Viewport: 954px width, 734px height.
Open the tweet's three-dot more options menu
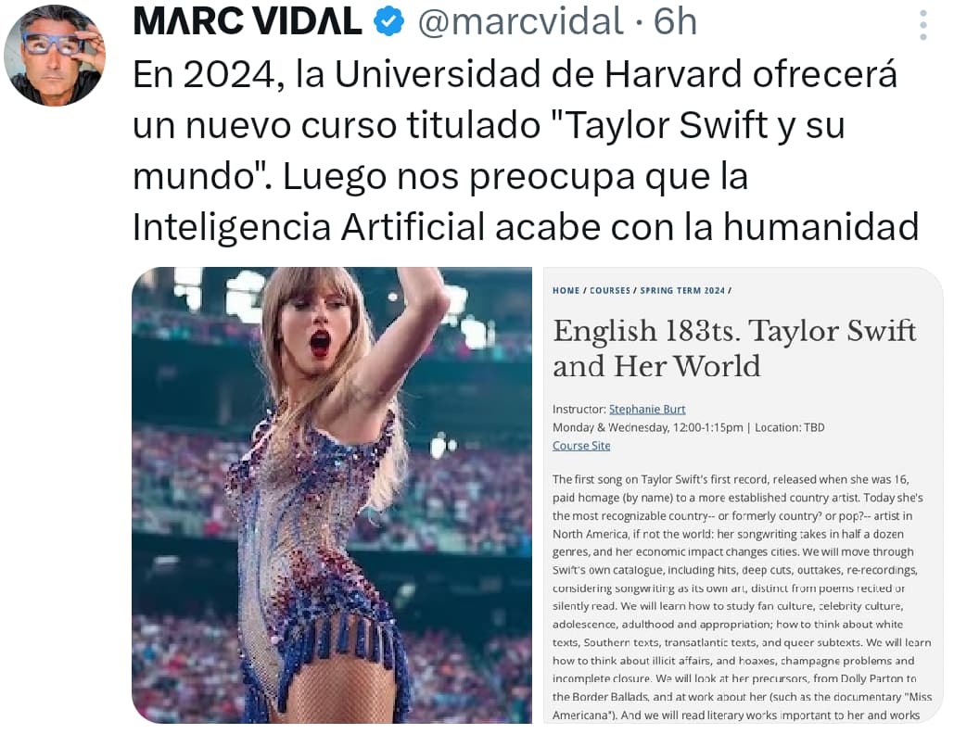923,25
